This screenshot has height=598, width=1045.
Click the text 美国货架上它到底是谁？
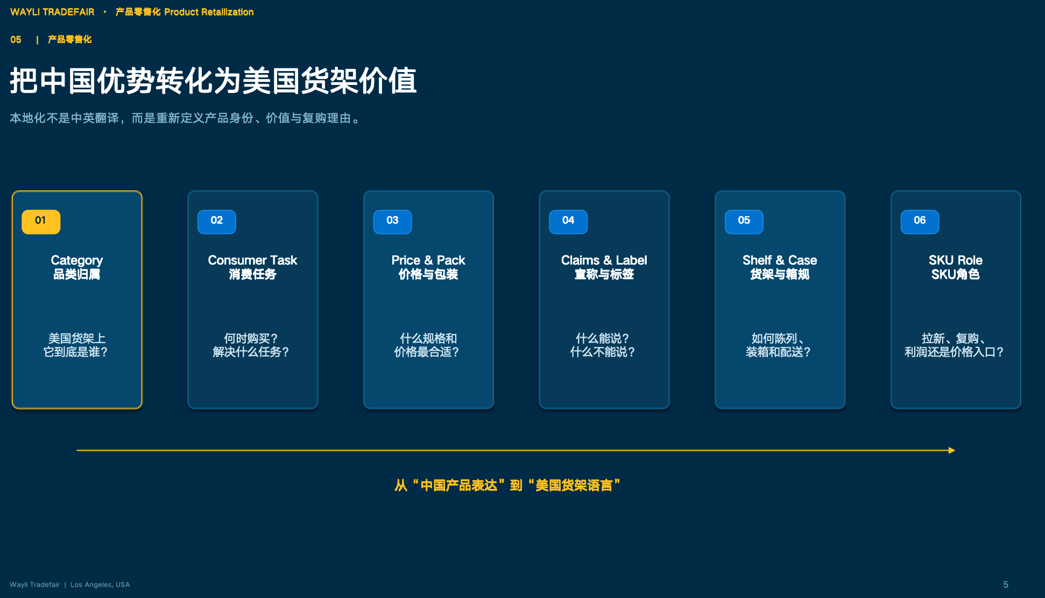[x=77, y=345]
